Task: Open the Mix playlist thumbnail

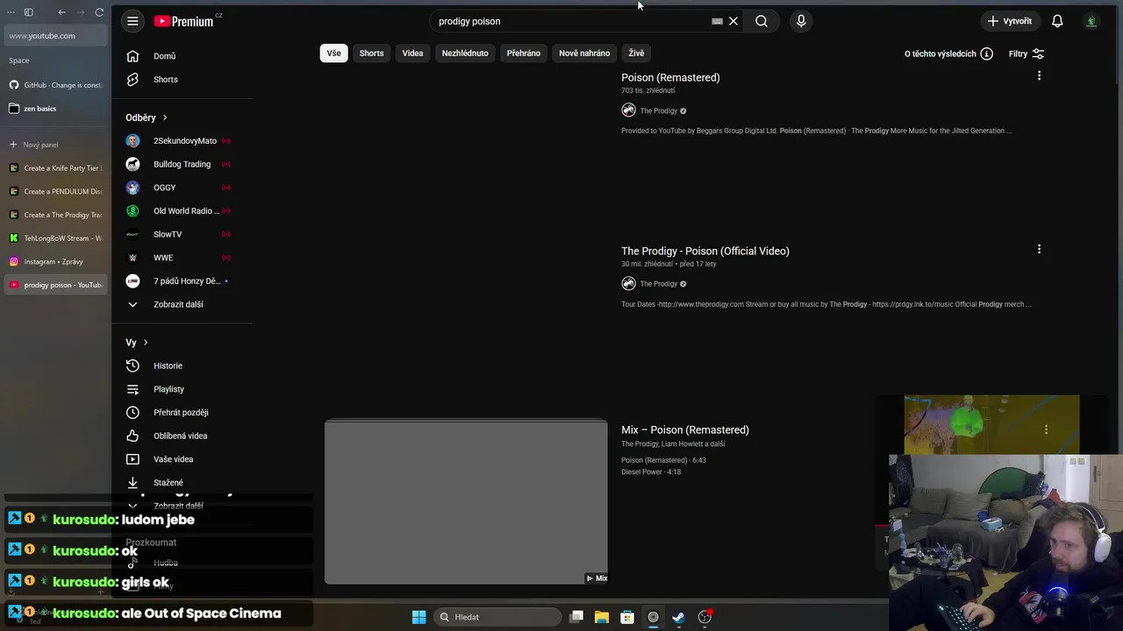Action: tap(466, 502)
